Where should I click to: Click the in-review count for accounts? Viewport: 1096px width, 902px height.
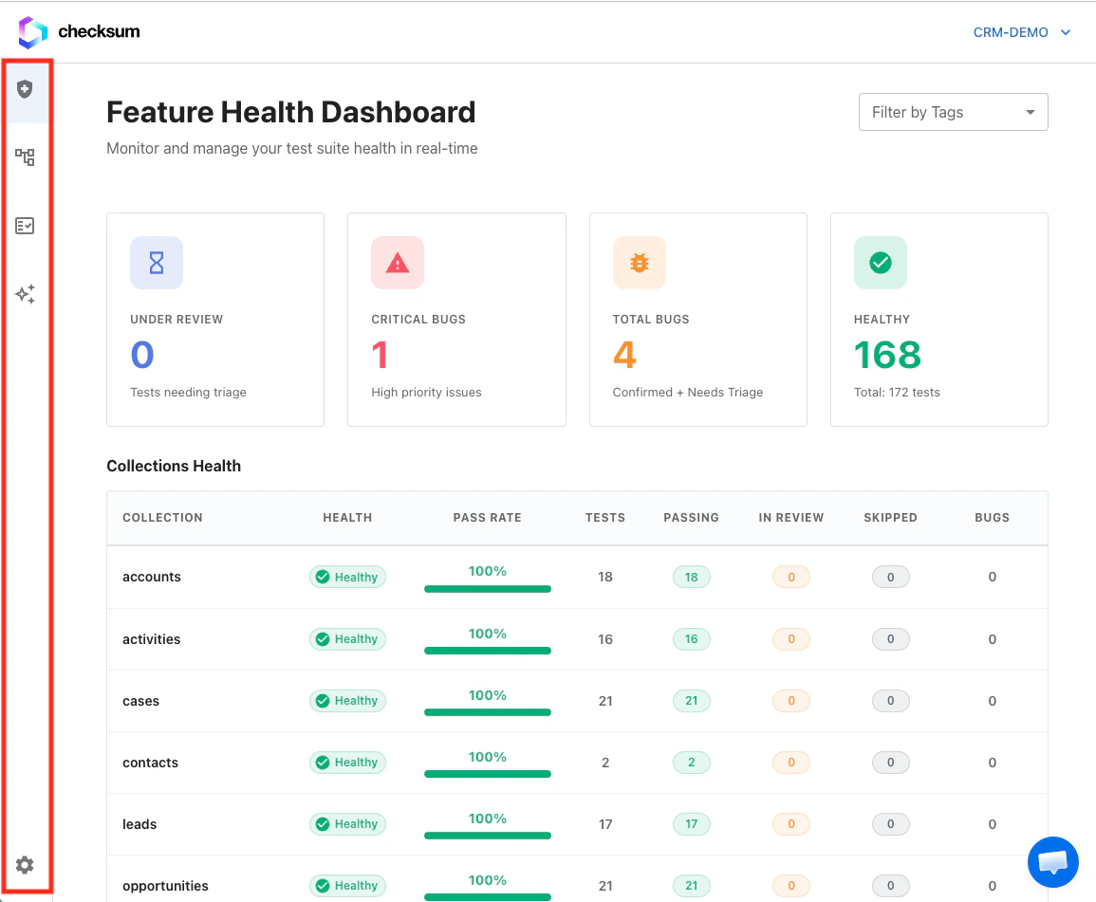pyautogui.click(x=791, y=577)
